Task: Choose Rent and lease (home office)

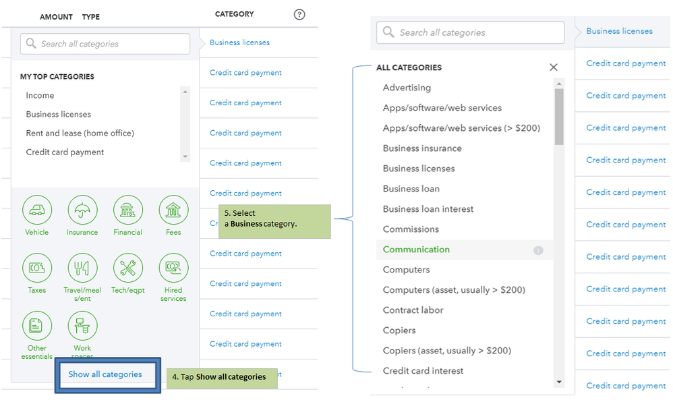Action: 80,134
